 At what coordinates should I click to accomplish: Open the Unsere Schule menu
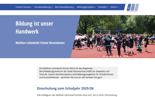tap(24, 7)
